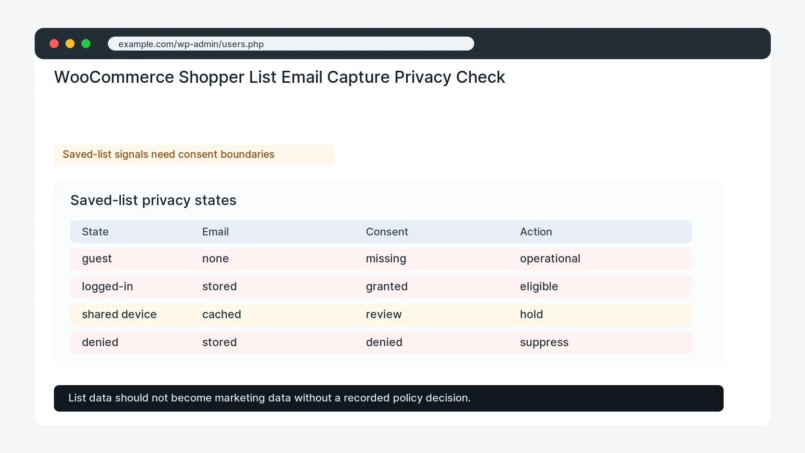Click the 'Consent' column header

coord(387,232)
